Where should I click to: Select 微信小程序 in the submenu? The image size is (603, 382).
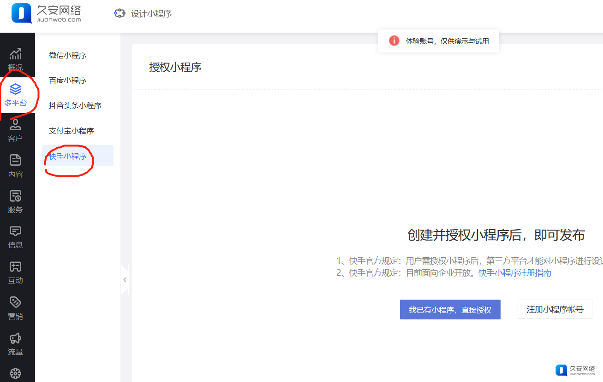pyautogui.click(x=68, y=55)
